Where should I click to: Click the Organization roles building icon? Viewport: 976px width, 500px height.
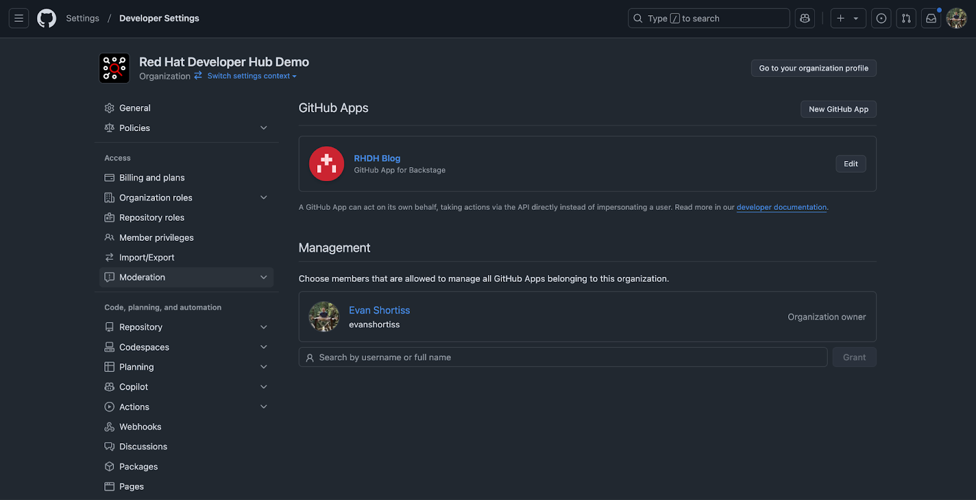tap(109, 198)
